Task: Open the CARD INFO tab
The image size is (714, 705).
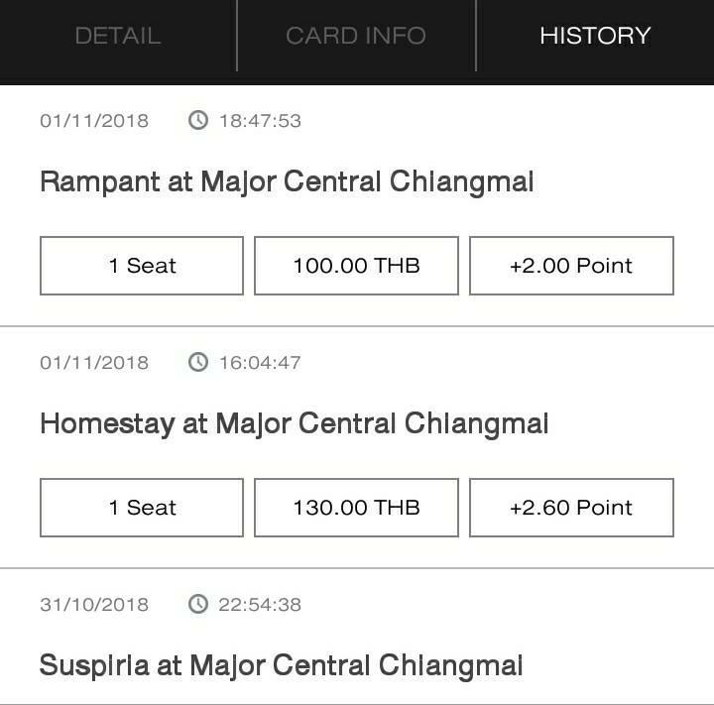Action: 356,36
